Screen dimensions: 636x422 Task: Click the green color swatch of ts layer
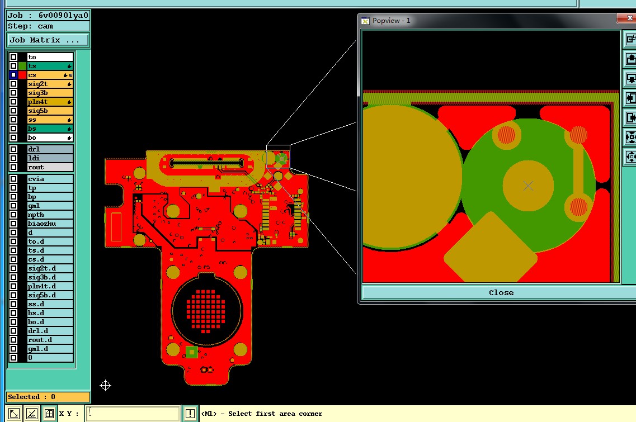(x=22, y=66)
